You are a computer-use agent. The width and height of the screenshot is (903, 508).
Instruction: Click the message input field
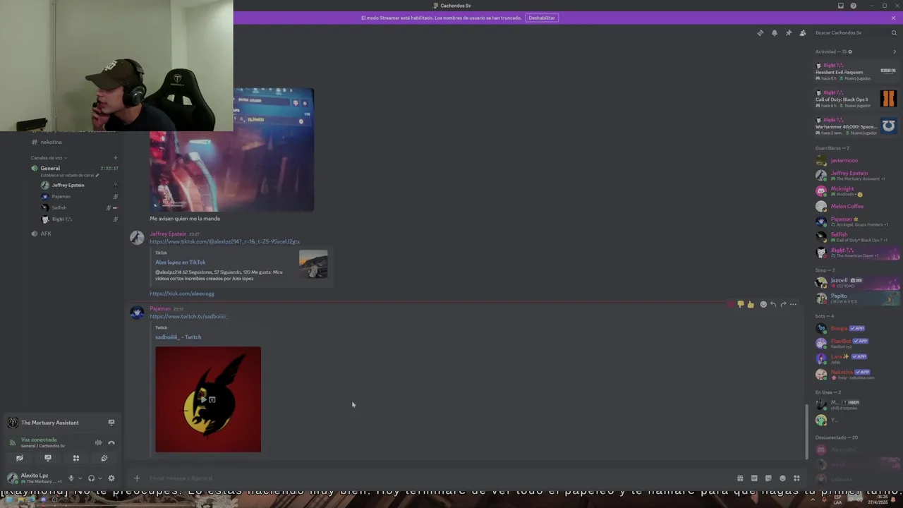pyautogui.click(x=437, y=478)
